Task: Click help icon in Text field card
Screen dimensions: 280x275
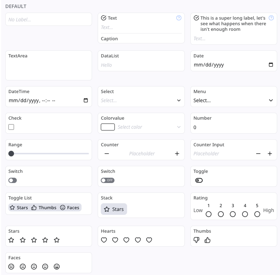Action: pyautogui.click(x=179, y=18)
